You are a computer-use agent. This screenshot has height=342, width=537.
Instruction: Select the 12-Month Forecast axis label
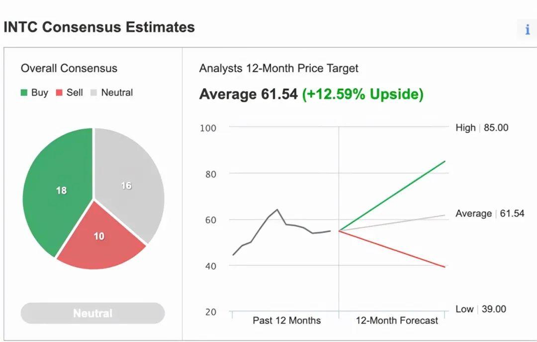pyautogui.click(x=397, y=320)
